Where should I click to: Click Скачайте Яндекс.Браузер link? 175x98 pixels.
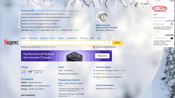point(106,47)
